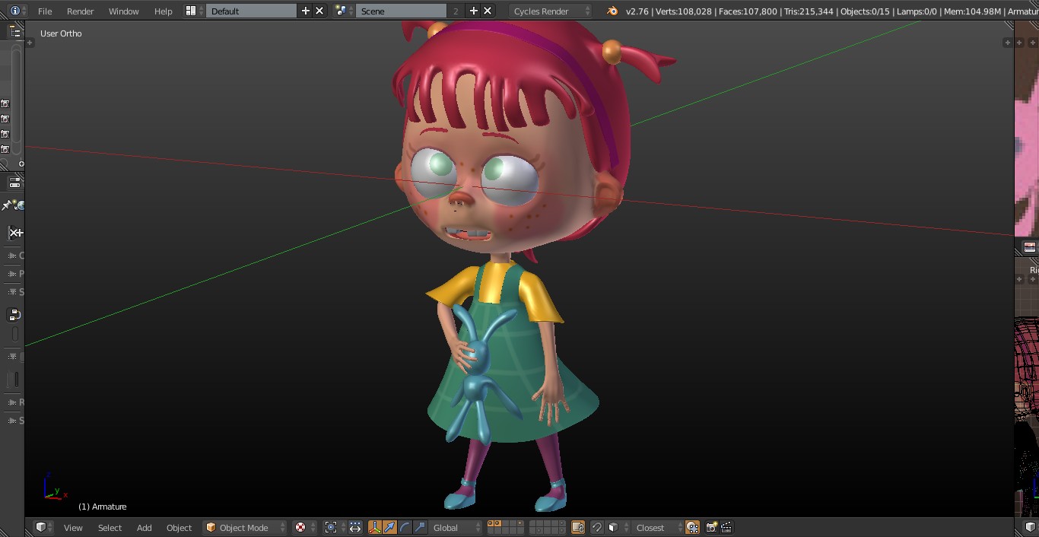Screen dimensions: 1039x537
Task: Add a new scene
Action: click(x=474, y=11)
